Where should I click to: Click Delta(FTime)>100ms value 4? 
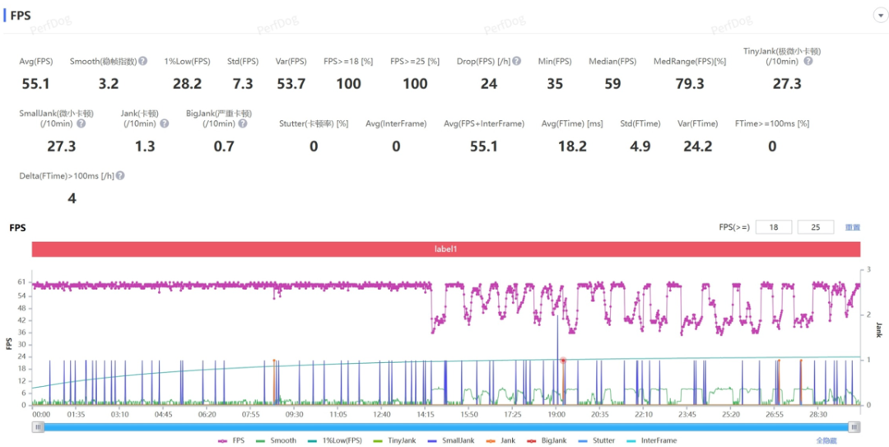72,198
